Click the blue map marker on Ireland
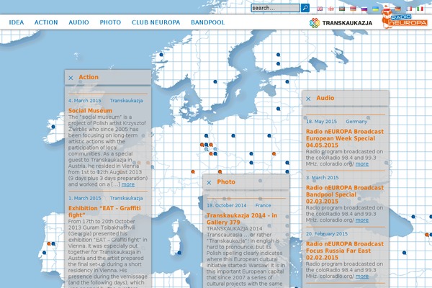Screen dimensions: 432x288 (53, 127)
